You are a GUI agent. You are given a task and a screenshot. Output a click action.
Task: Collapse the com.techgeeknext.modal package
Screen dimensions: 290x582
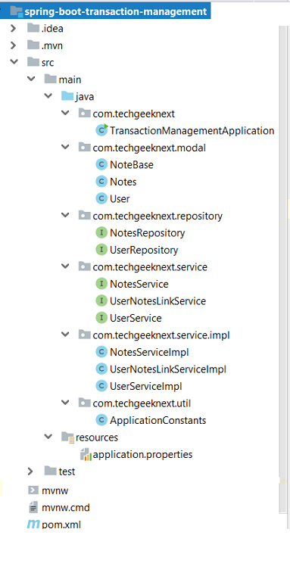point(65,147)
